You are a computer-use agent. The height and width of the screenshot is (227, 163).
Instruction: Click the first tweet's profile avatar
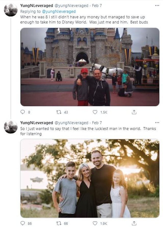click(x=11, y=10)
